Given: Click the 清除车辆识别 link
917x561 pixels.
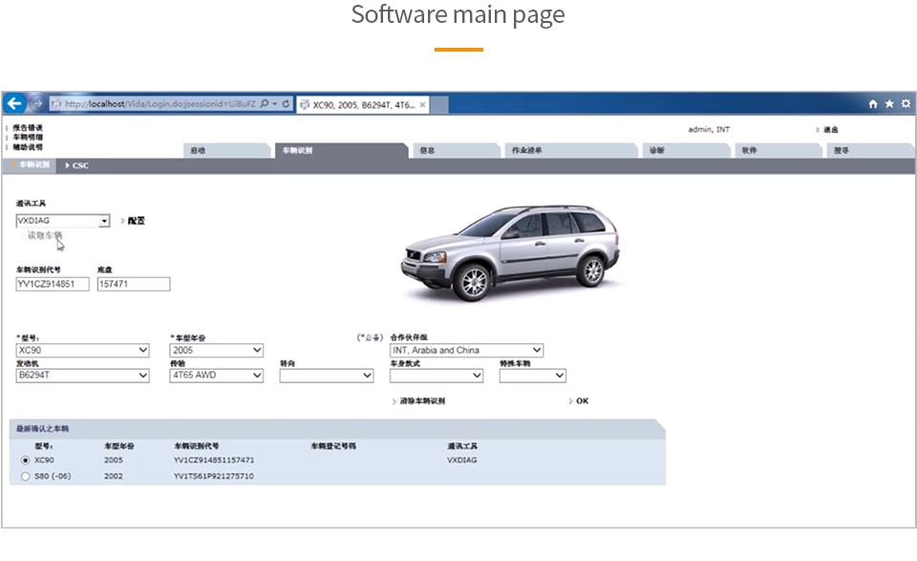Looking at the screenshot, I should 421,401.
